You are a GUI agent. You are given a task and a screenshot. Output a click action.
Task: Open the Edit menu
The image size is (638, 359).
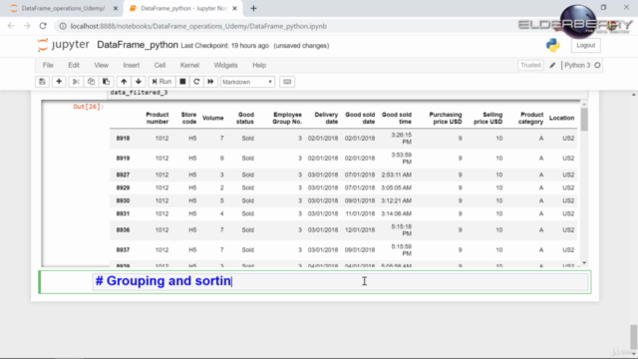74,65
